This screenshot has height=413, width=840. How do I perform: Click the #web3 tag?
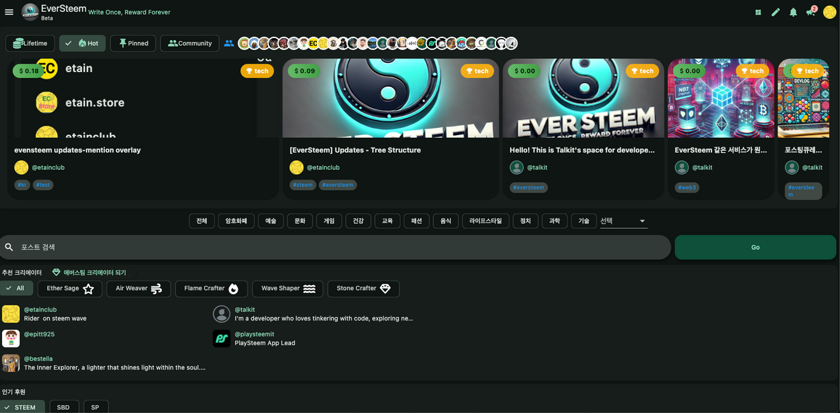[x=687, y=187]
